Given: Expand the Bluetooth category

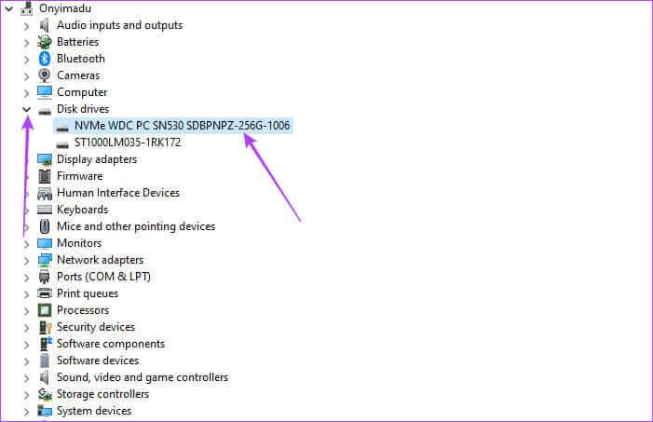Looking at the screenshot, I should click(x=26, y=60).
